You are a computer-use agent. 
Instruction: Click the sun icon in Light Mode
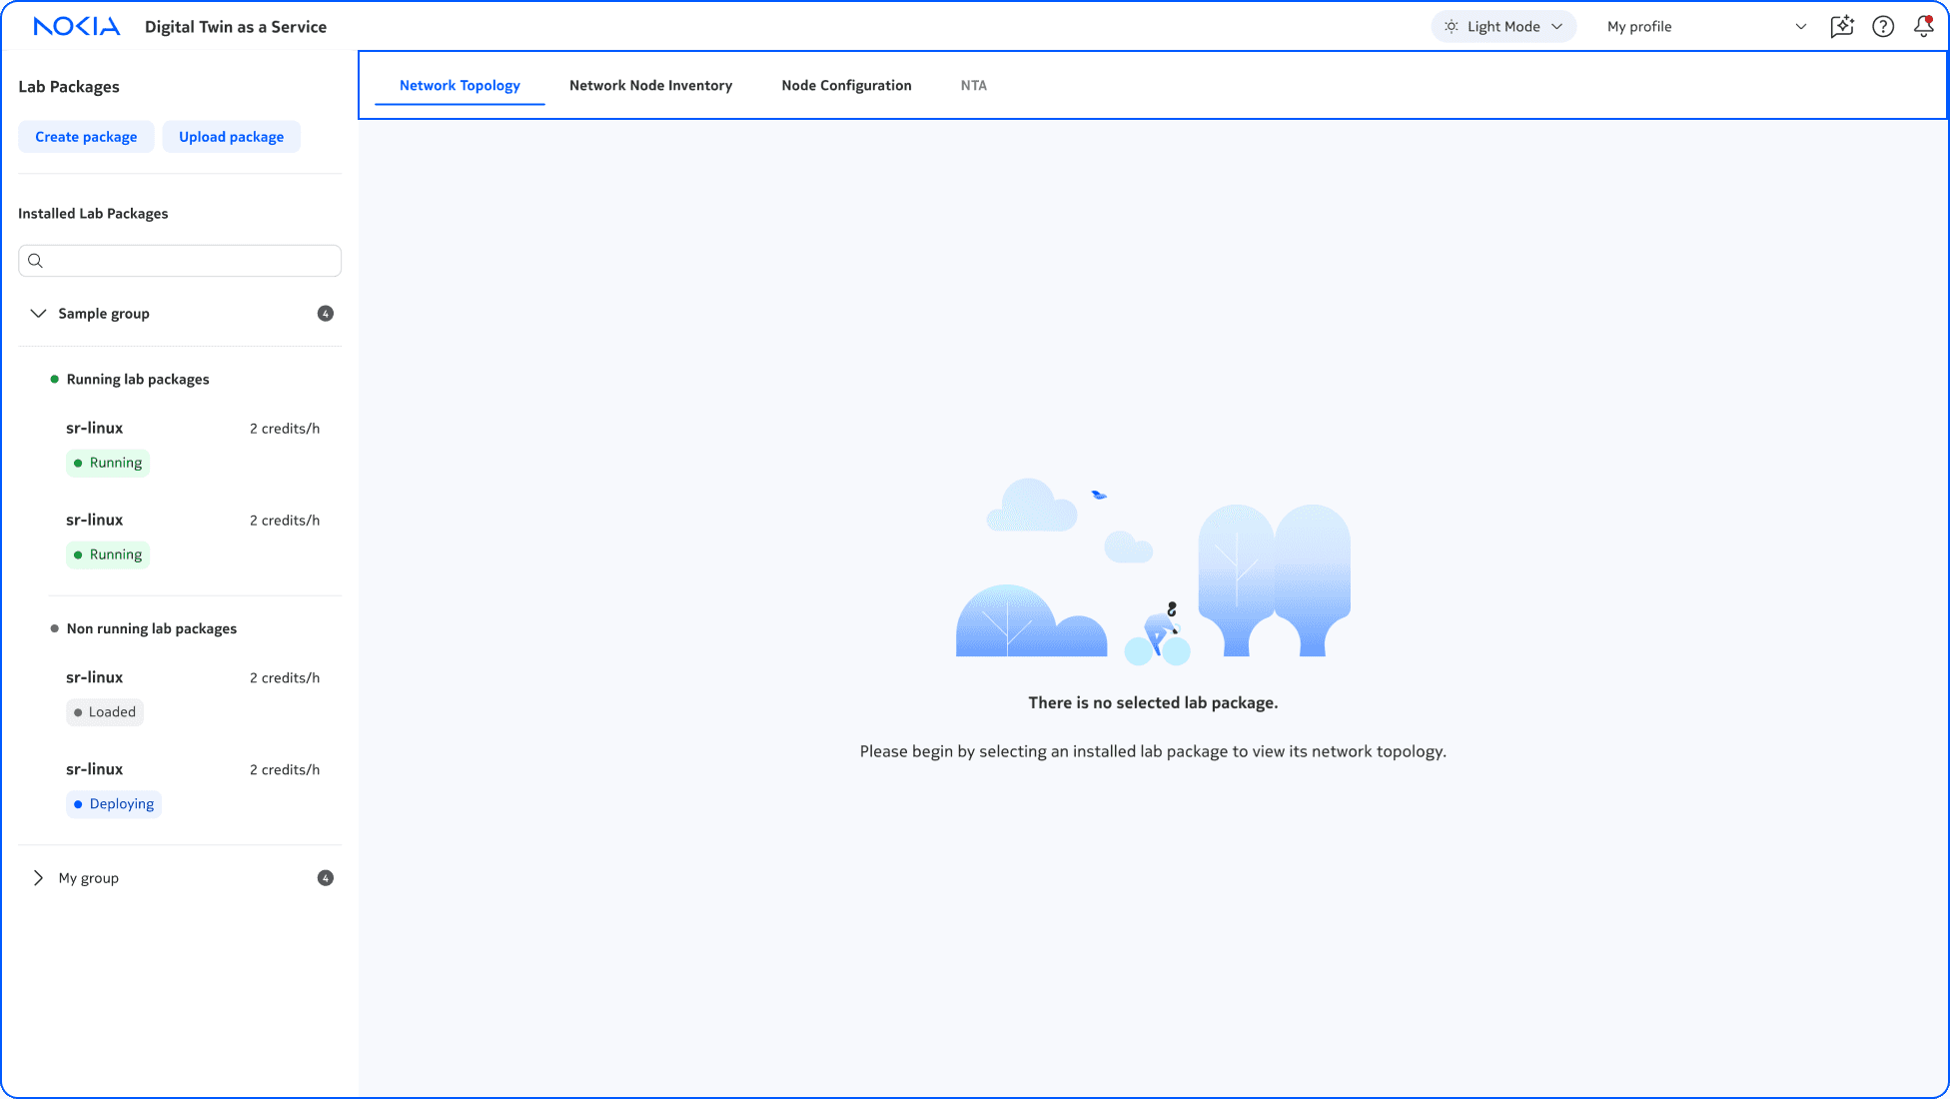[x=1451, y=27]
